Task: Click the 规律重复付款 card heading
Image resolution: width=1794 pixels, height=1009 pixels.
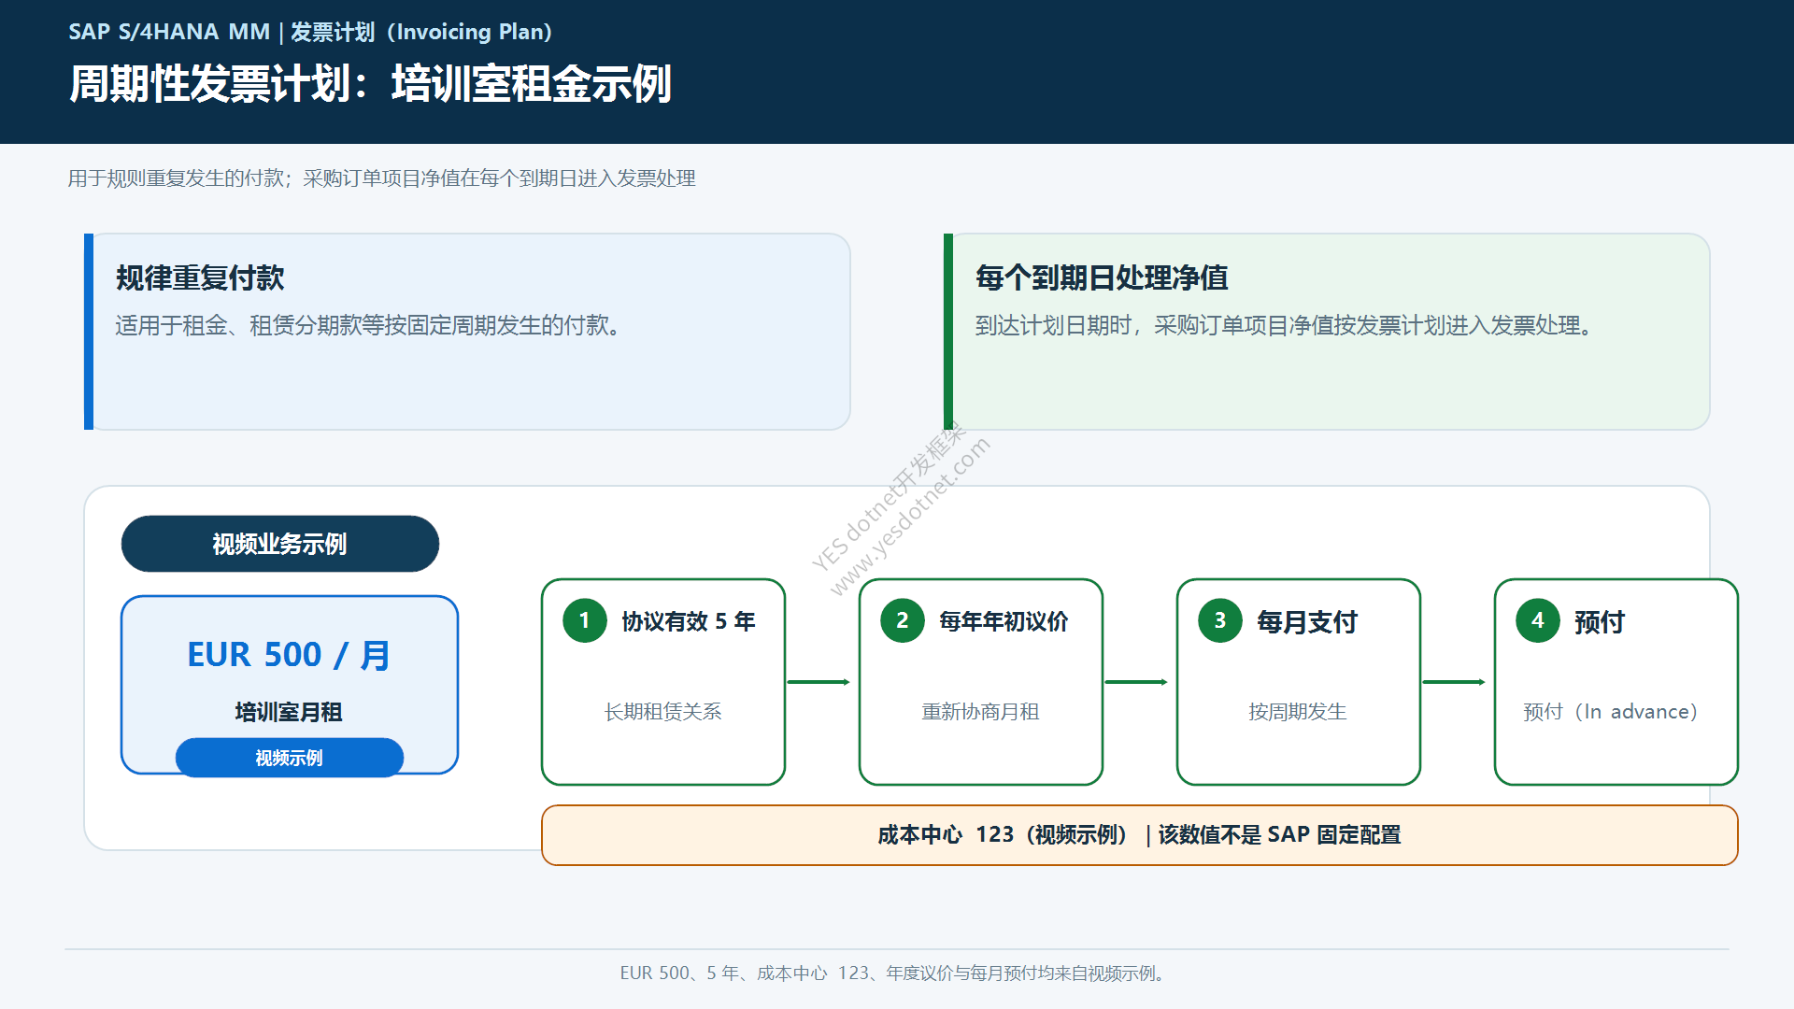Action: click(200, 277)
